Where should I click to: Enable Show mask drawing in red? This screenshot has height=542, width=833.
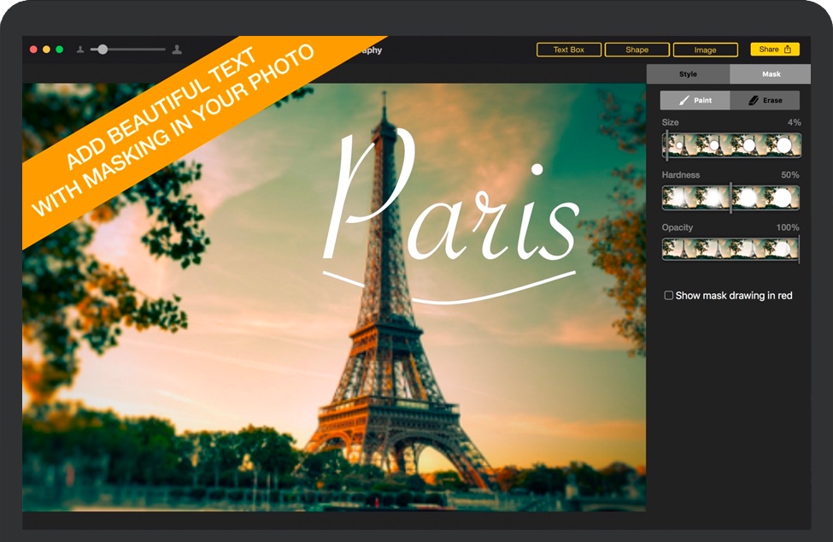coord(669,294)
